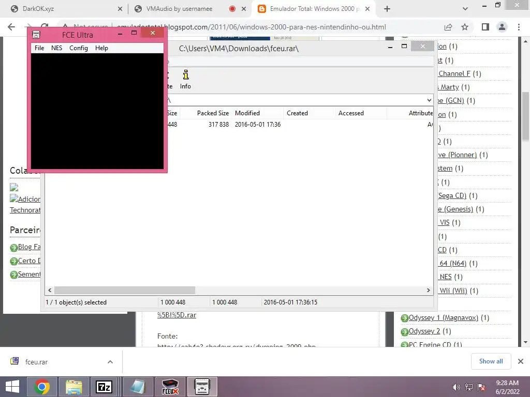Select Emulador Total Windows 2000 tab
This screenshot has width=530, height=397.
coord(312,9)
